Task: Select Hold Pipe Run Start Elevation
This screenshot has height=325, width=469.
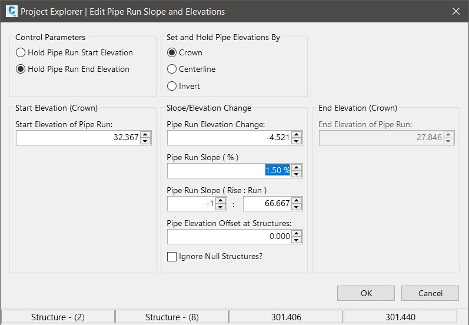Action: click(21, 52)
